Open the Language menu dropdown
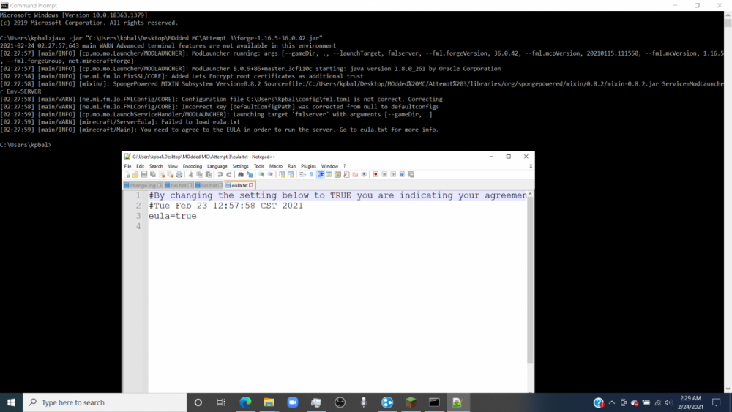This screenshot has width=732, height=412. [217, 166]
